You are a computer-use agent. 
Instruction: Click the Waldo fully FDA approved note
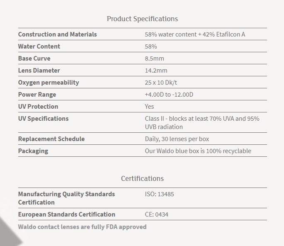82,227
